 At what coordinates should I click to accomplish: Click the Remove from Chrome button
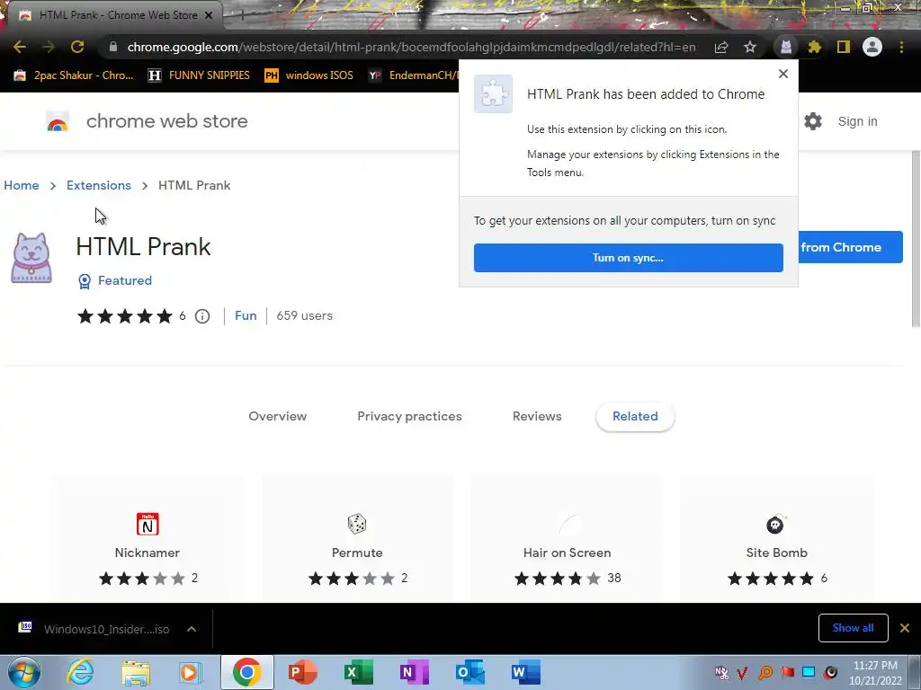pos(851,247)
